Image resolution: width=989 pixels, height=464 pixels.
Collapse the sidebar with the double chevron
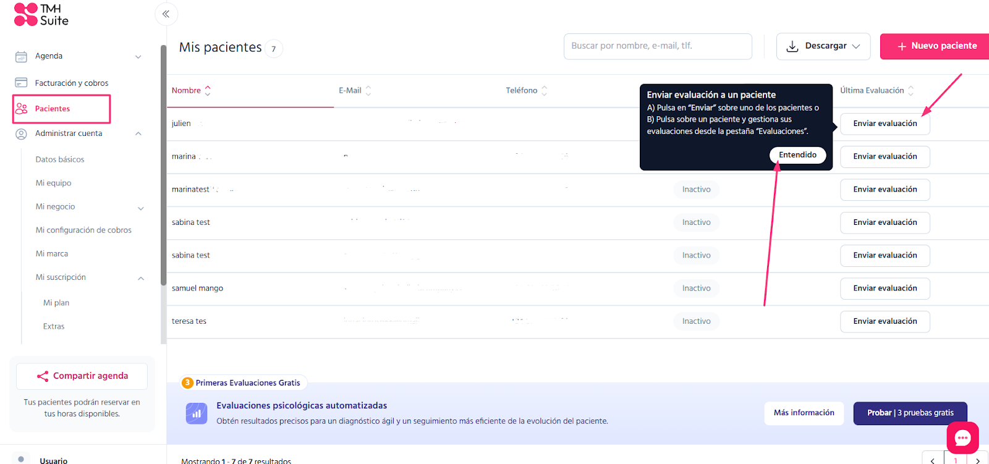tap(166, 14)
